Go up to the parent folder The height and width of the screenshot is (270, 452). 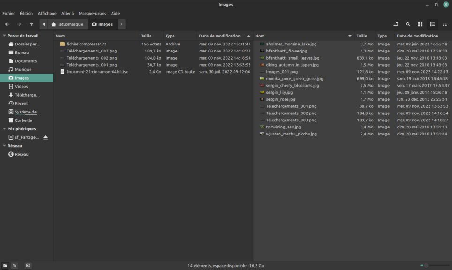pyautogui.click(x=31, y=24)
